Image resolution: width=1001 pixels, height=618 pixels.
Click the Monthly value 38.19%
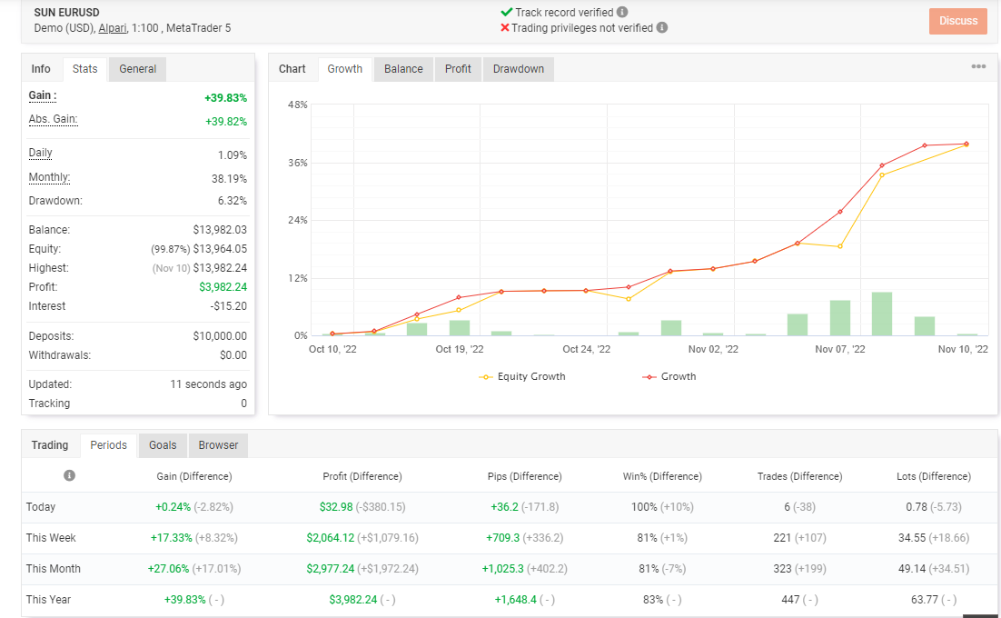(x=229, y=179)
